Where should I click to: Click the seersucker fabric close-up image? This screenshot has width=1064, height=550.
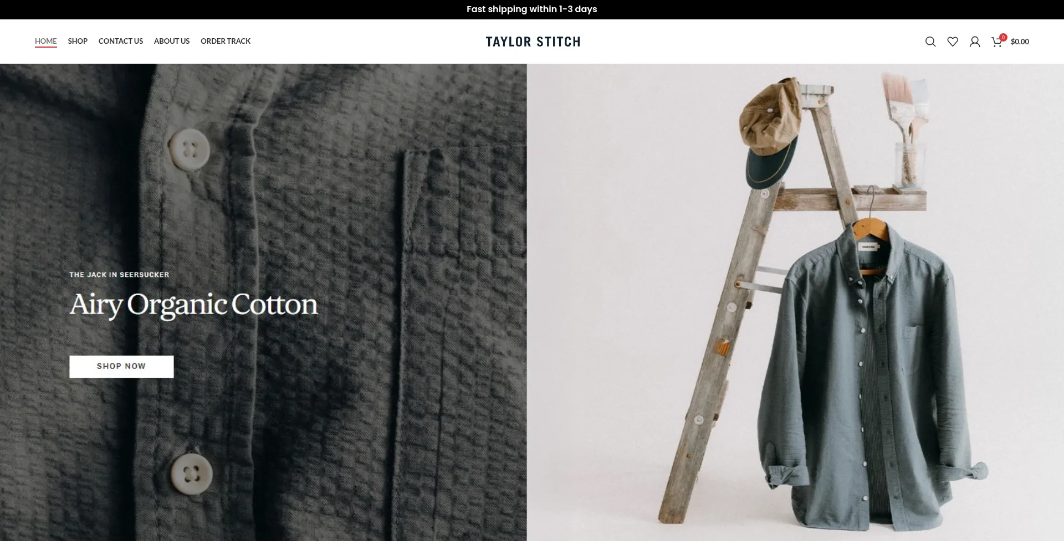pos(263,302)
